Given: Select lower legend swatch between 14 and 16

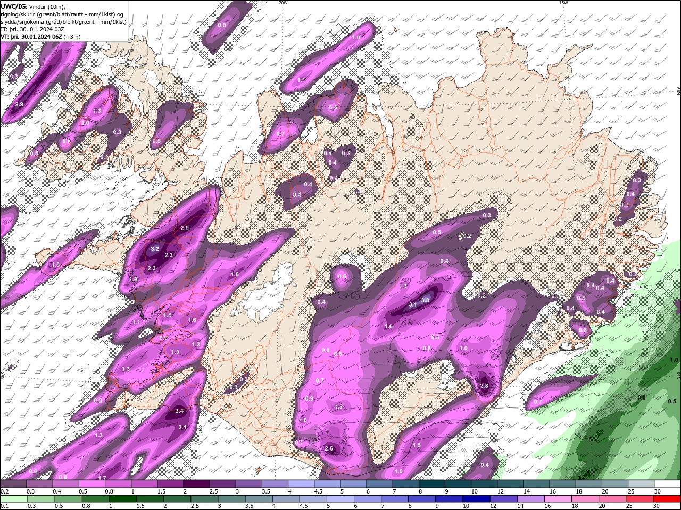Looking at the screenshot, I should [x=531, y=499].
